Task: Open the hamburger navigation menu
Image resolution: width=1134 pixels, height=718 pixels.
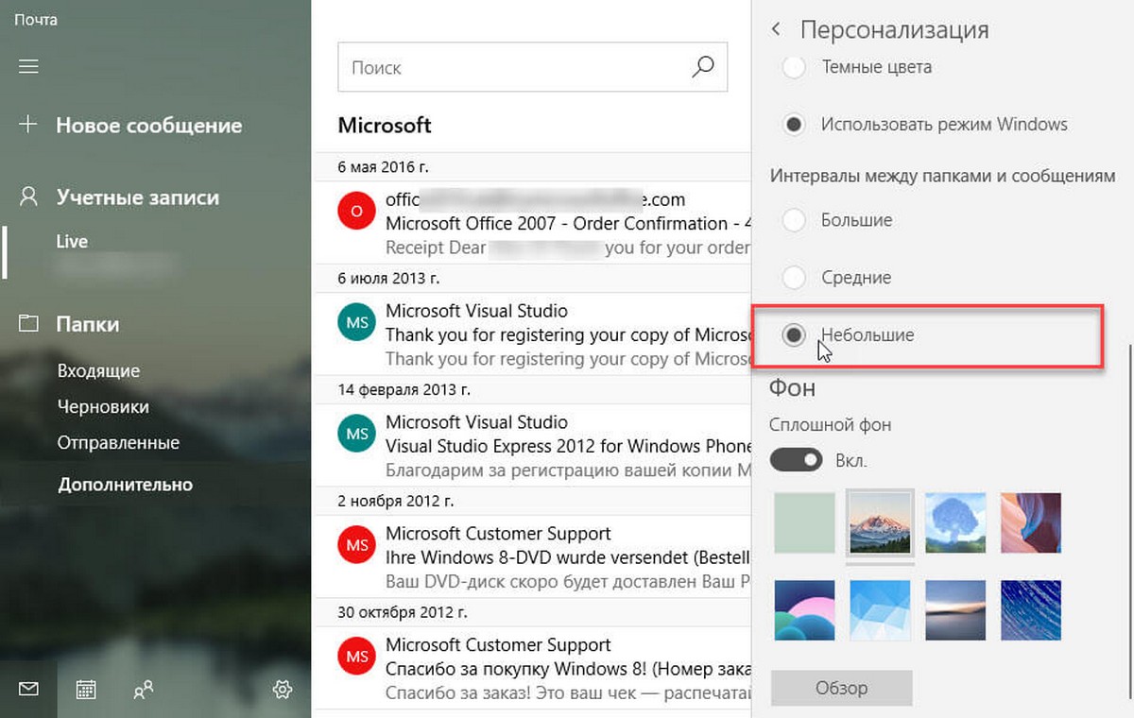Action: click(x=28, y=66)
